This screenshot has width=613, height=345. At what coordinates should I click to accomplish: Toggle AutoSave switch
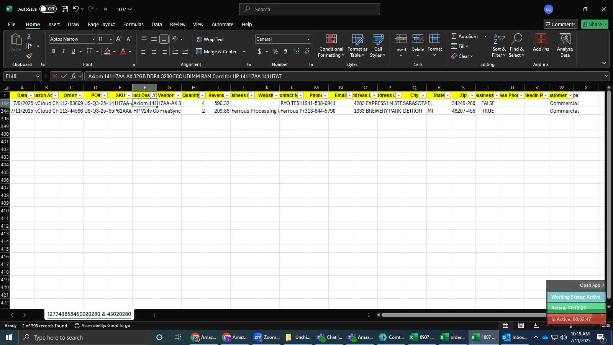click(x=48, y=9)
